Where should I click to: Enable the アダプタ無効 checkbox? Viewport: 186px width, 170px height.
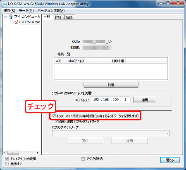(83, 159)
